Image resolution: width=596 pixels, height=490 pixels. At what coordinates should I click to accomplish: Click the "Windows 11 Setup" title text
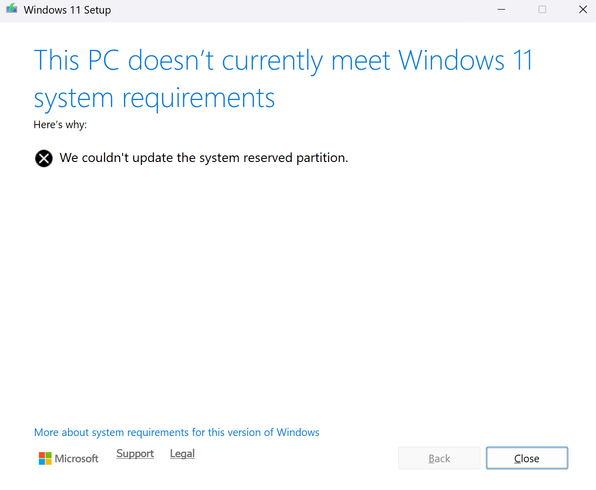point(67,10)
